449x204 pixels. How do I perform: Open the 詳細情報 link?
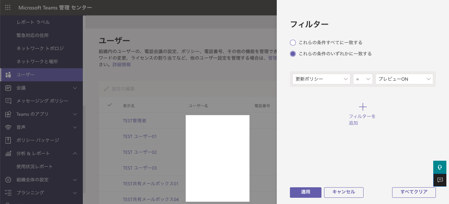122,65
